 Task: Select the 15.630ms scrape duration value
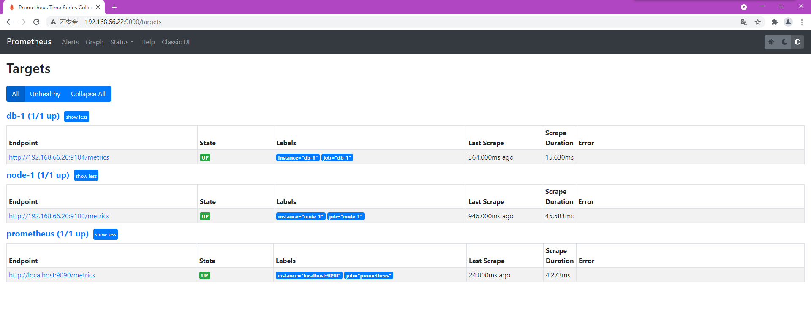tap(559, 157)
